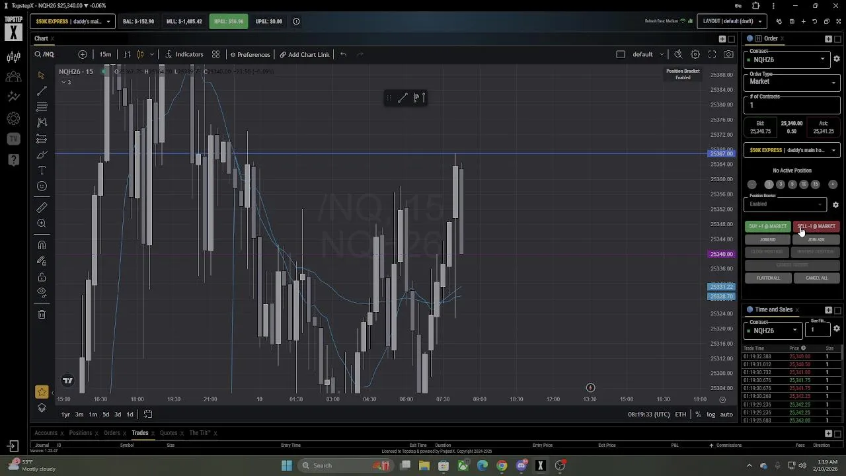Click the CANCEL ALL button
This screenshot has width=846, height=476.
816,278
